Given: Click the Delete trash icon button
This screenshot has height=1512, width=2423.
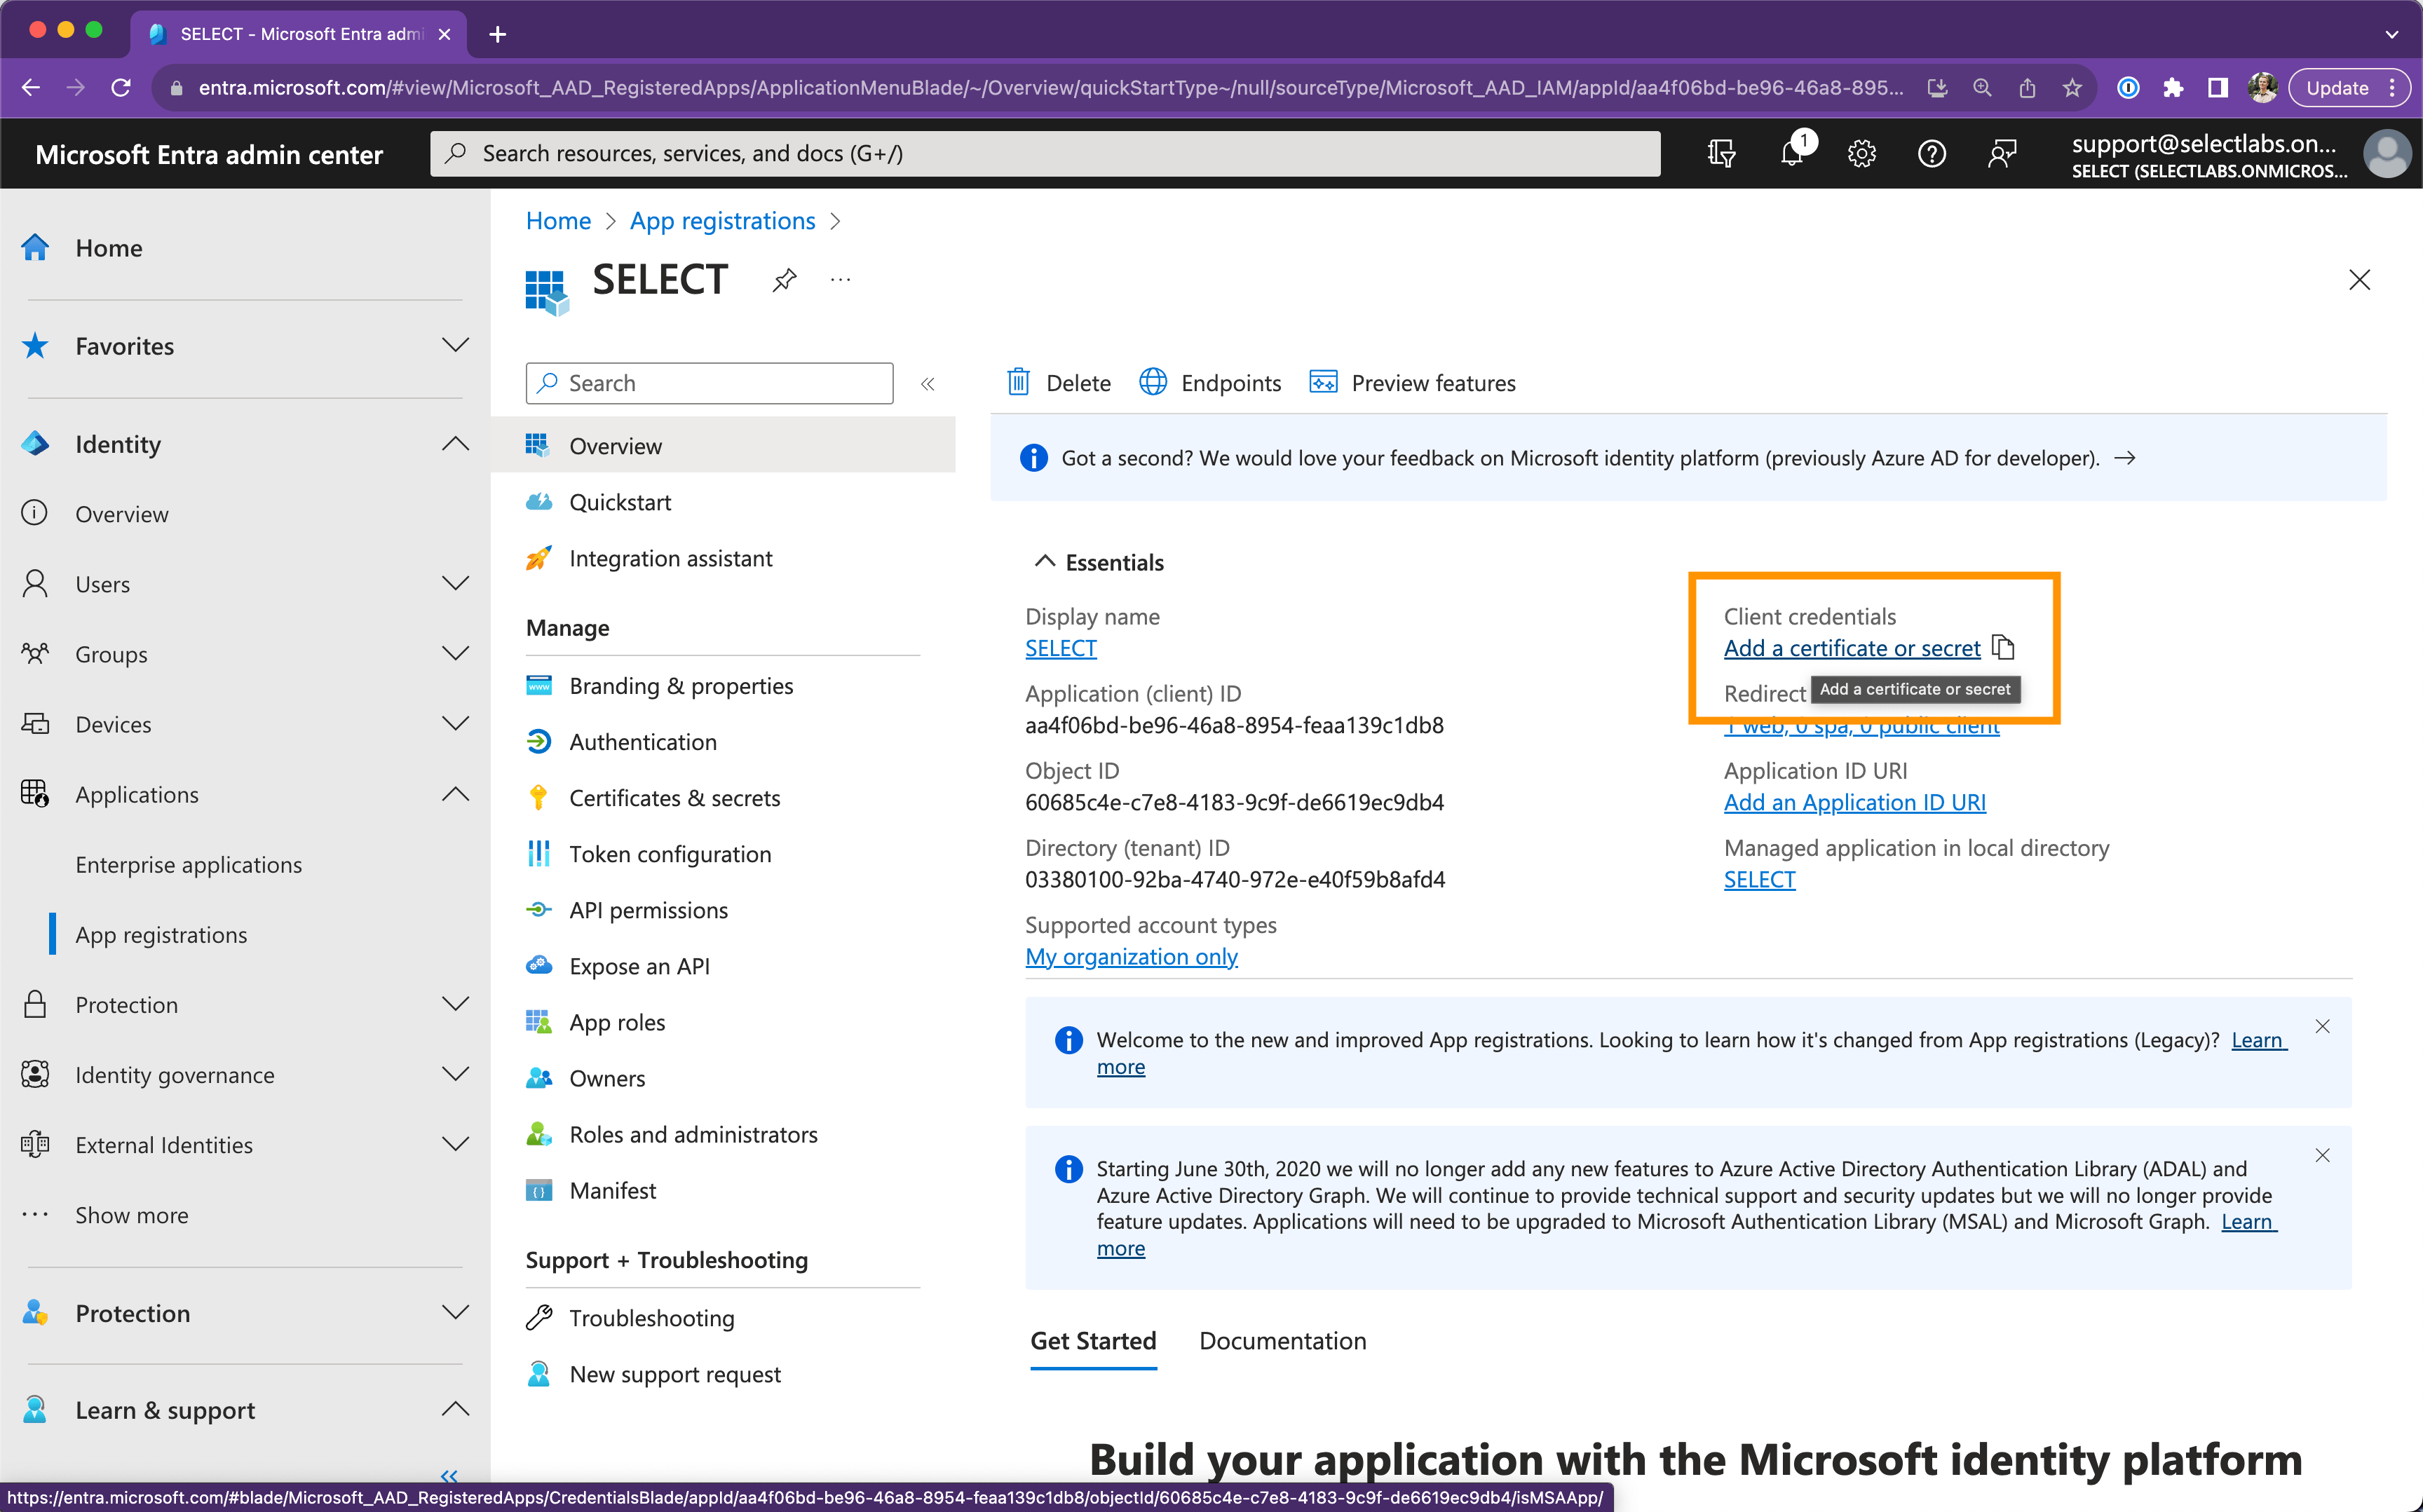Looking at the screenshot, I should pyautogui.click(x=1059, y=383).
